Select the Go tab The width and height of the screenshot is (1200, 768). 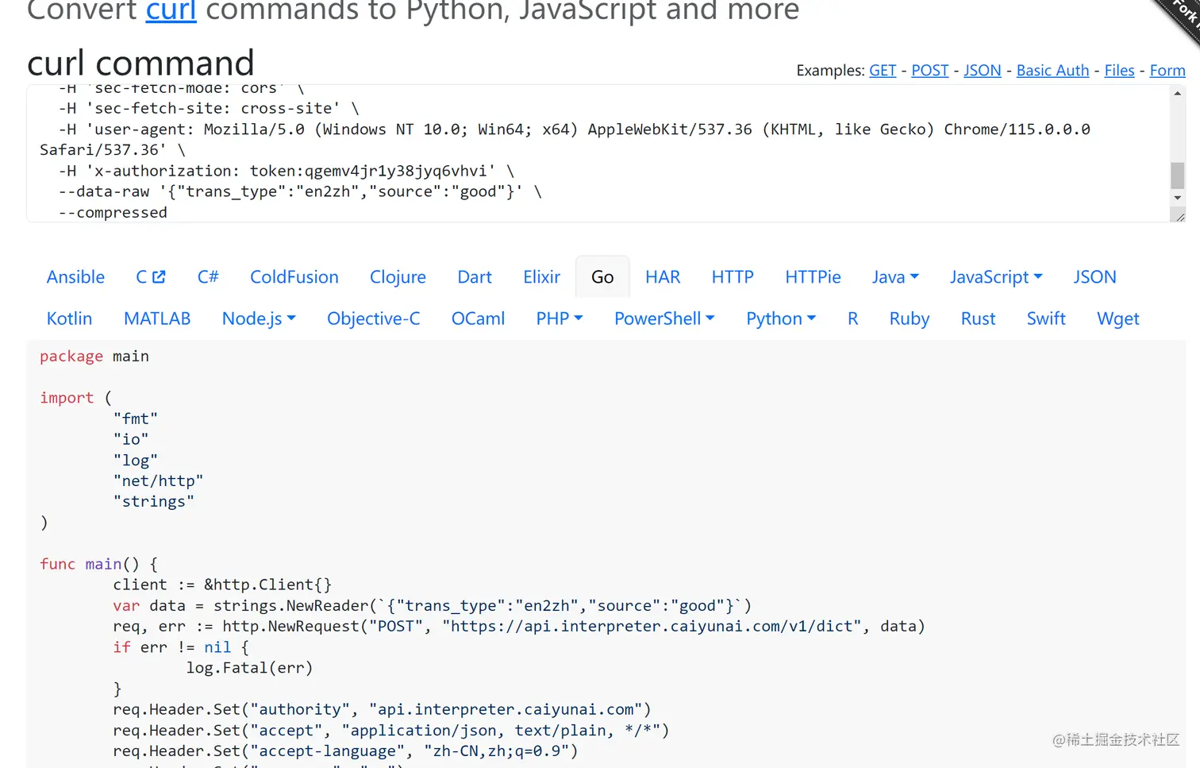602,277
